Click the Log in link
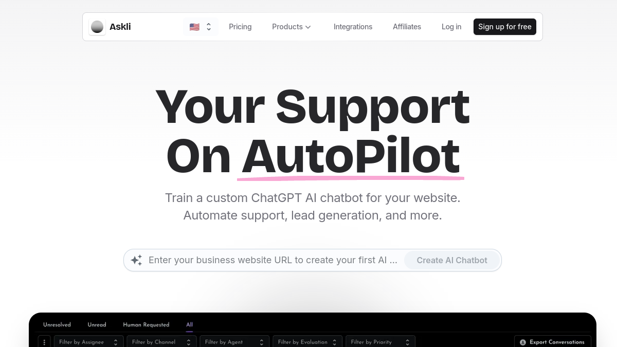This screenshot has width=617, height=347. (x=451, y=27)
